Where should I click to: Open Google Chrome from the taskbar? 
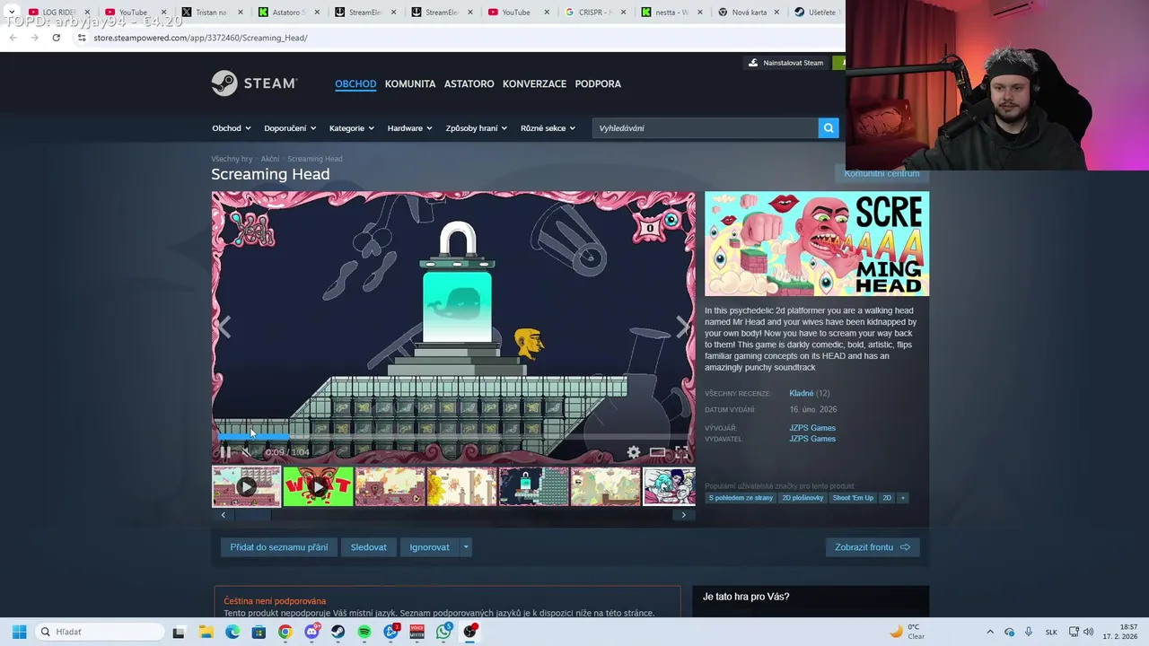pyautogui.click(x=285, y=632)
